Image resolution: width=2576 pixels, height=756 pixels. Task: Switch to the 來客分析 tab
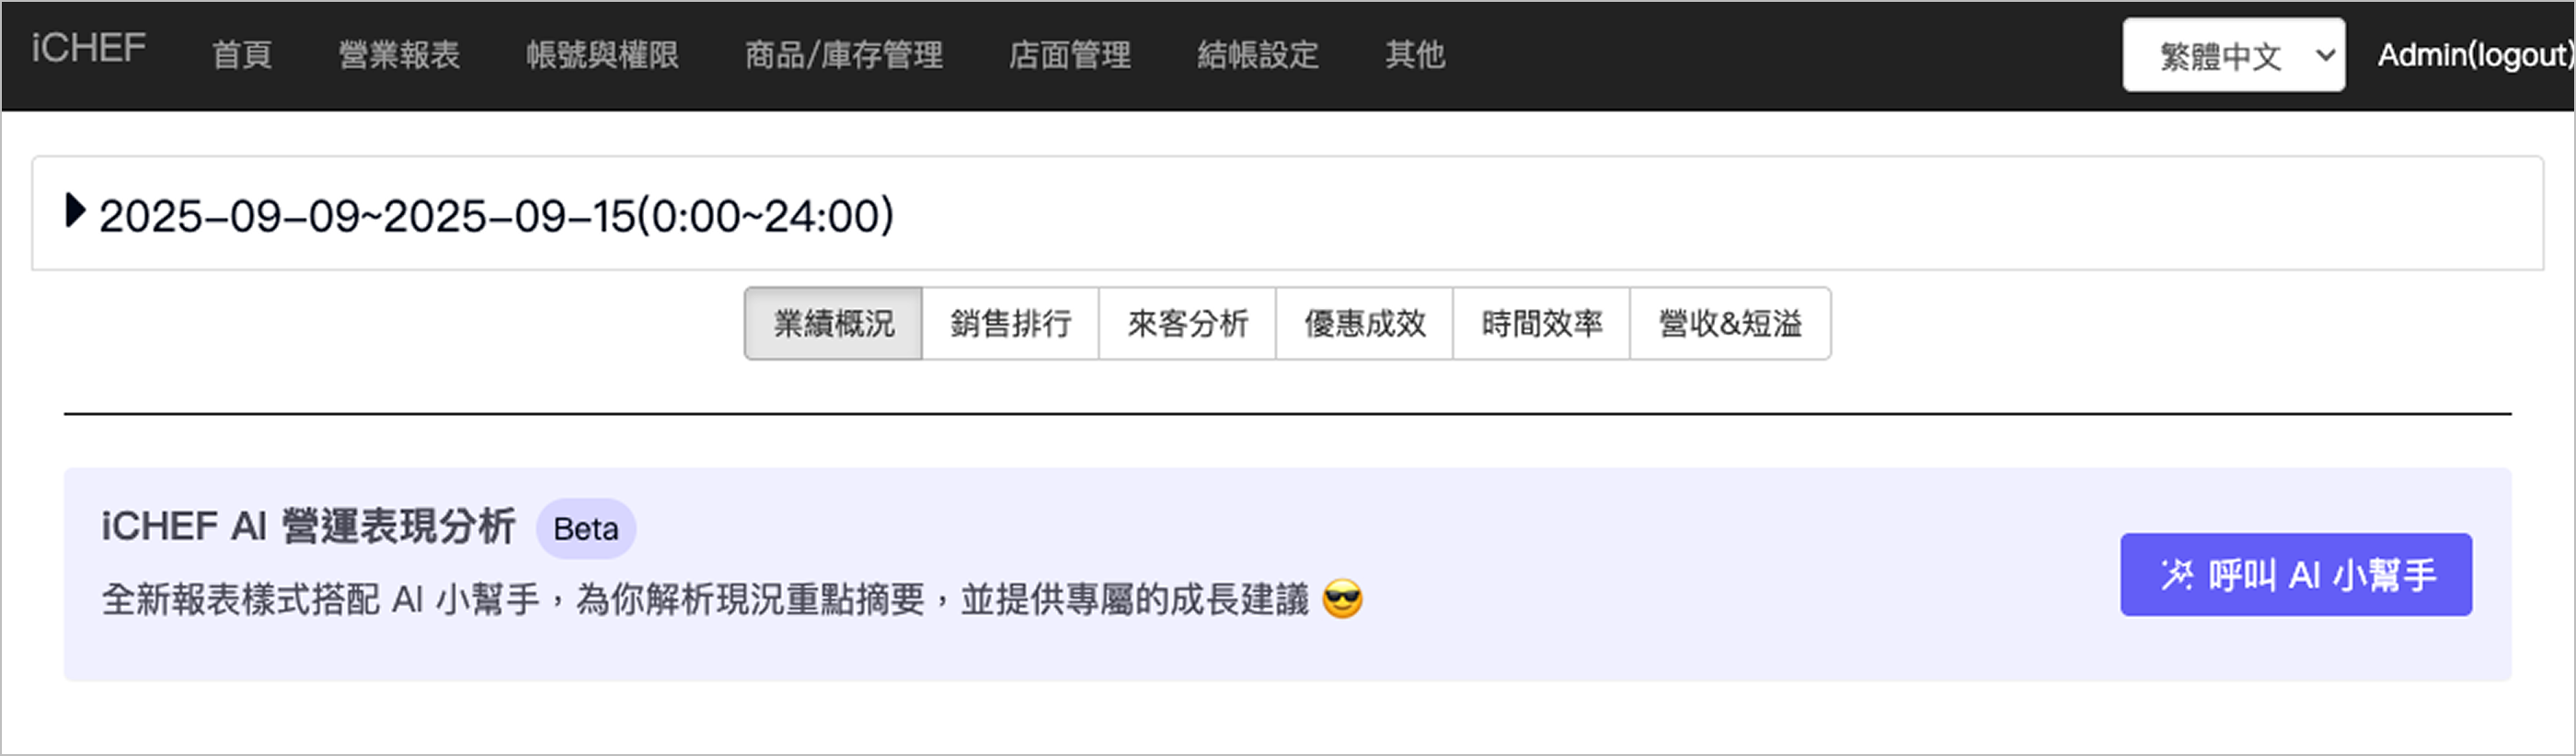click(1187, 324)
